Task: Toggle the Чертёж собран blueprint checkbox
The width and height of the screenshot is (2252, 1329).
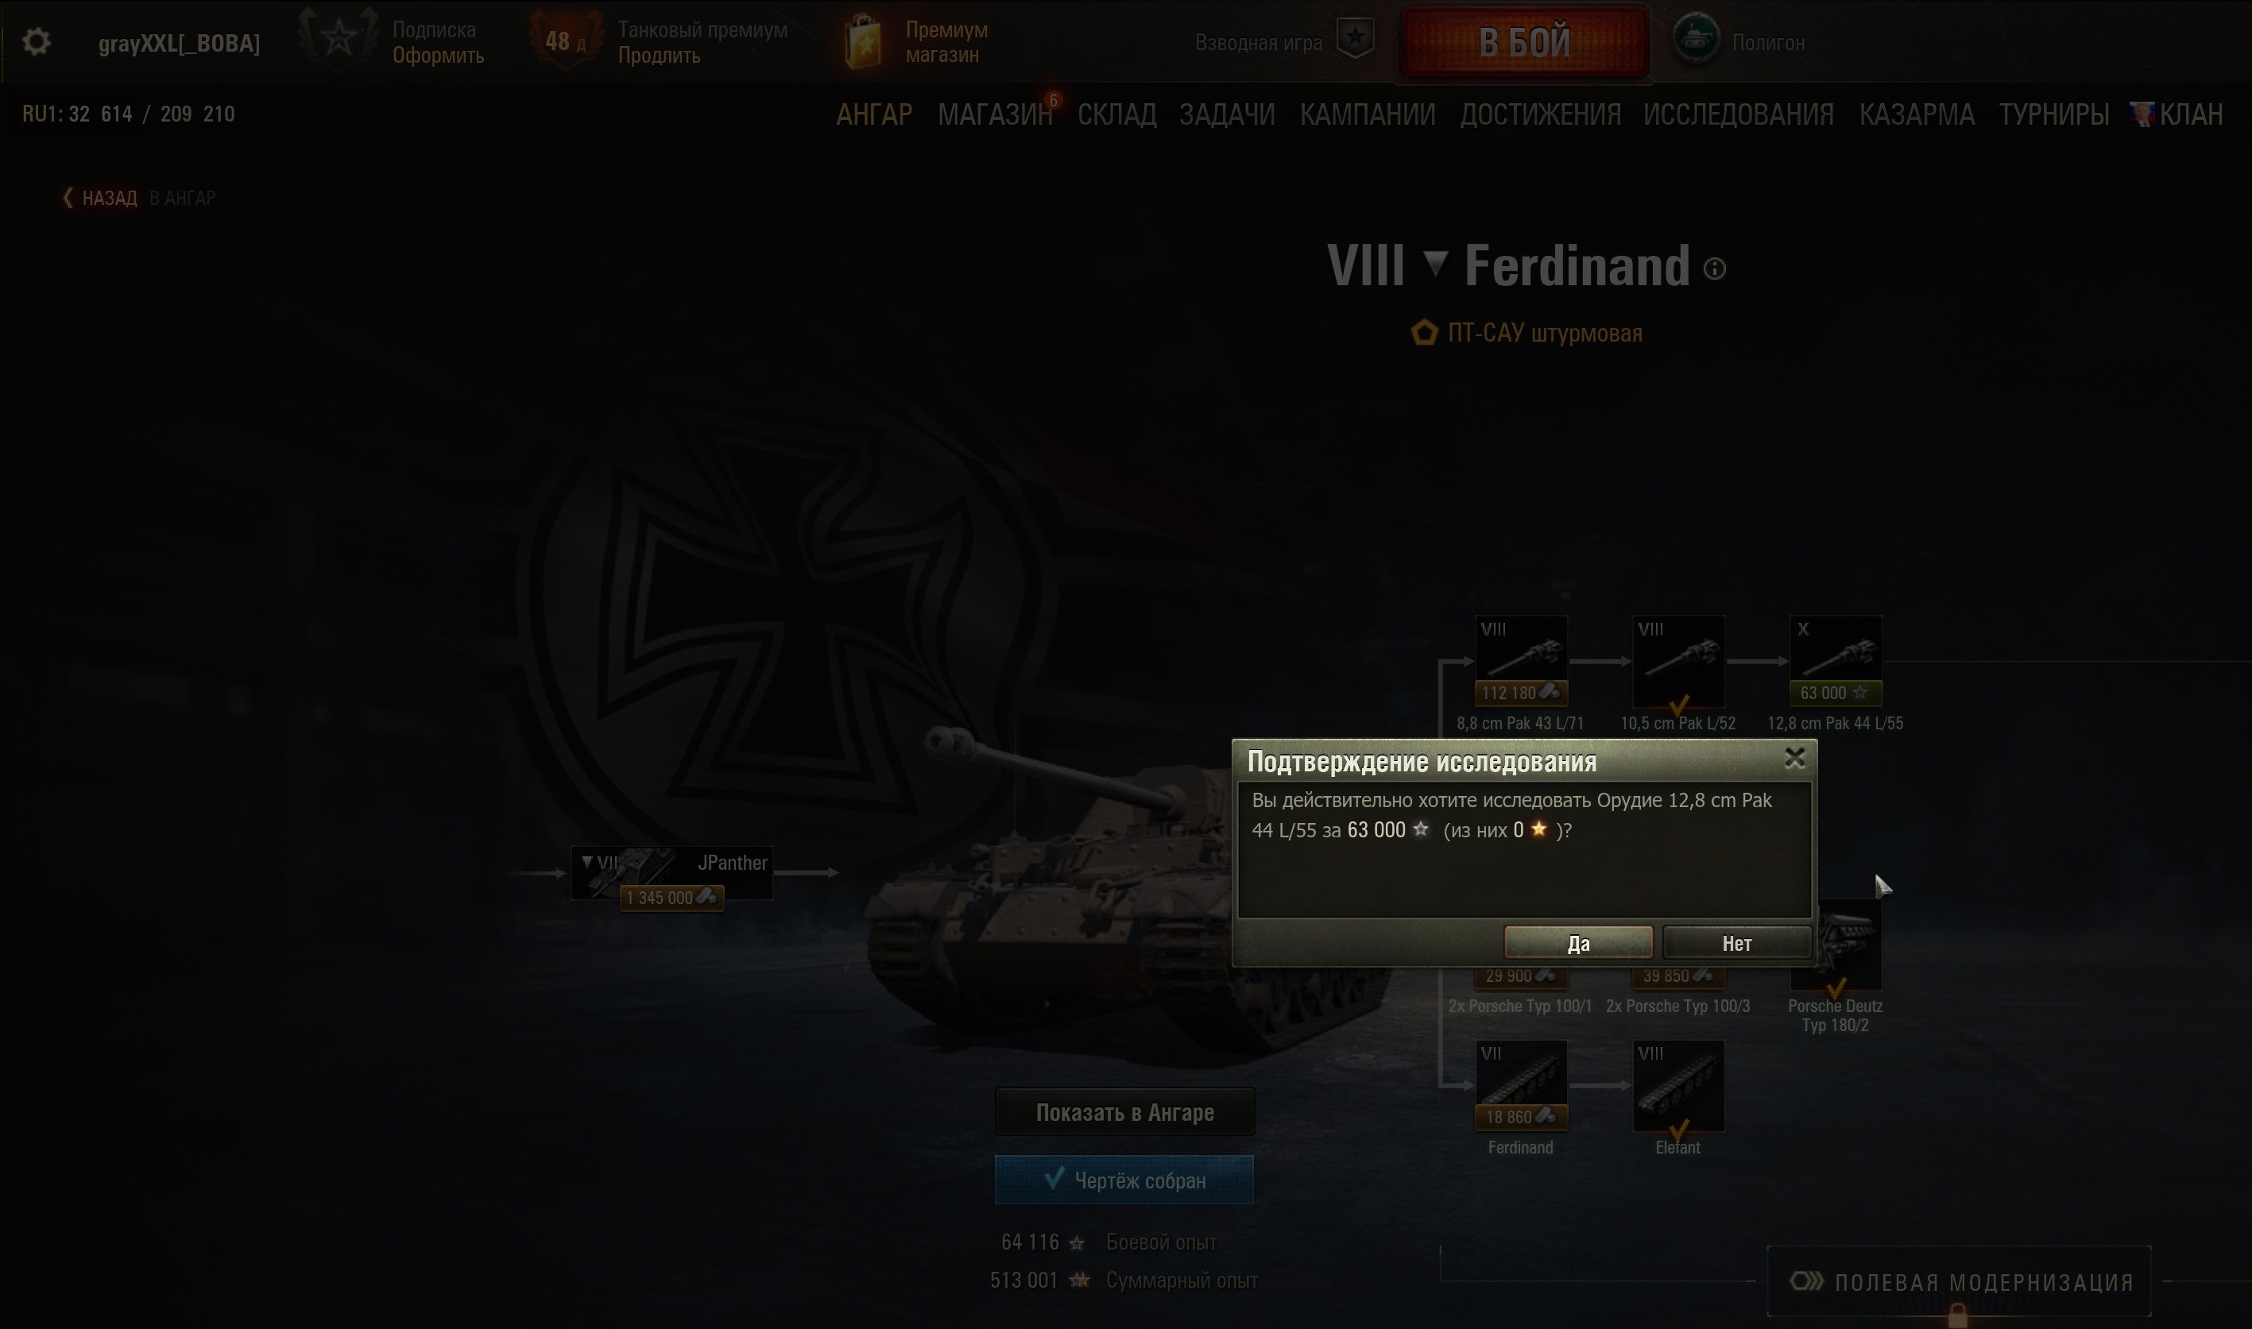Action: tap(1124, 1180)
